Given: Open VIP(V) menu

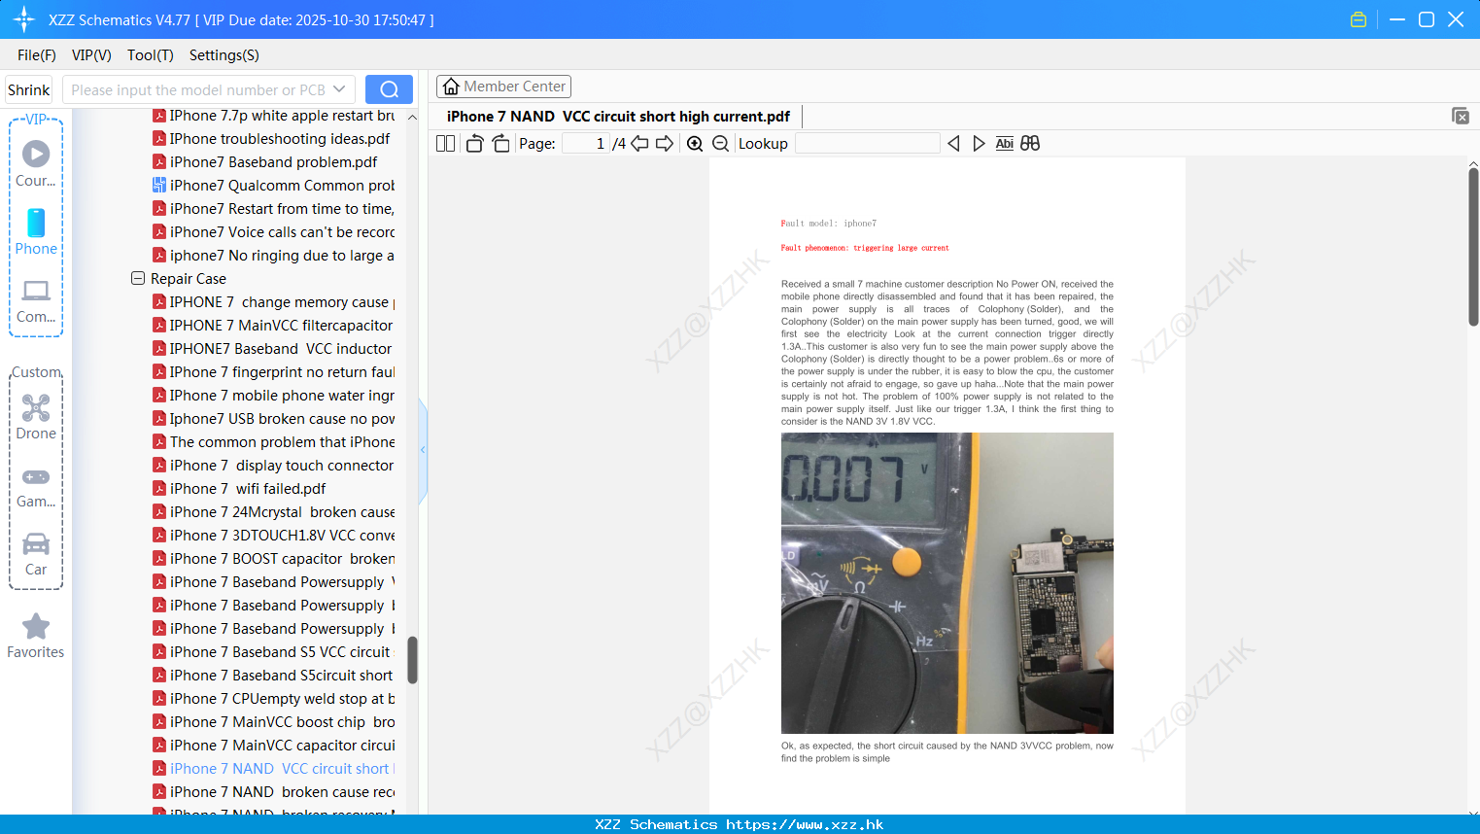Looking at the screenshot, I should (91, 55).
